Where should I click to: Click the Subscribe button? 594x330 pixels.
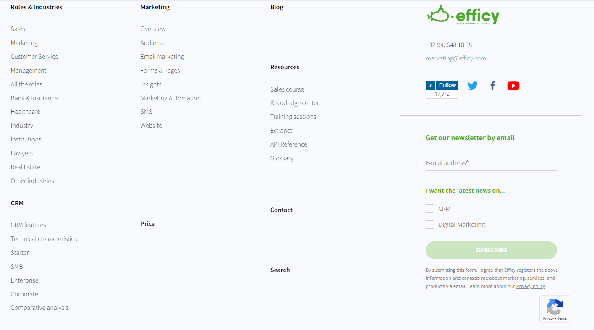point(491,250)
